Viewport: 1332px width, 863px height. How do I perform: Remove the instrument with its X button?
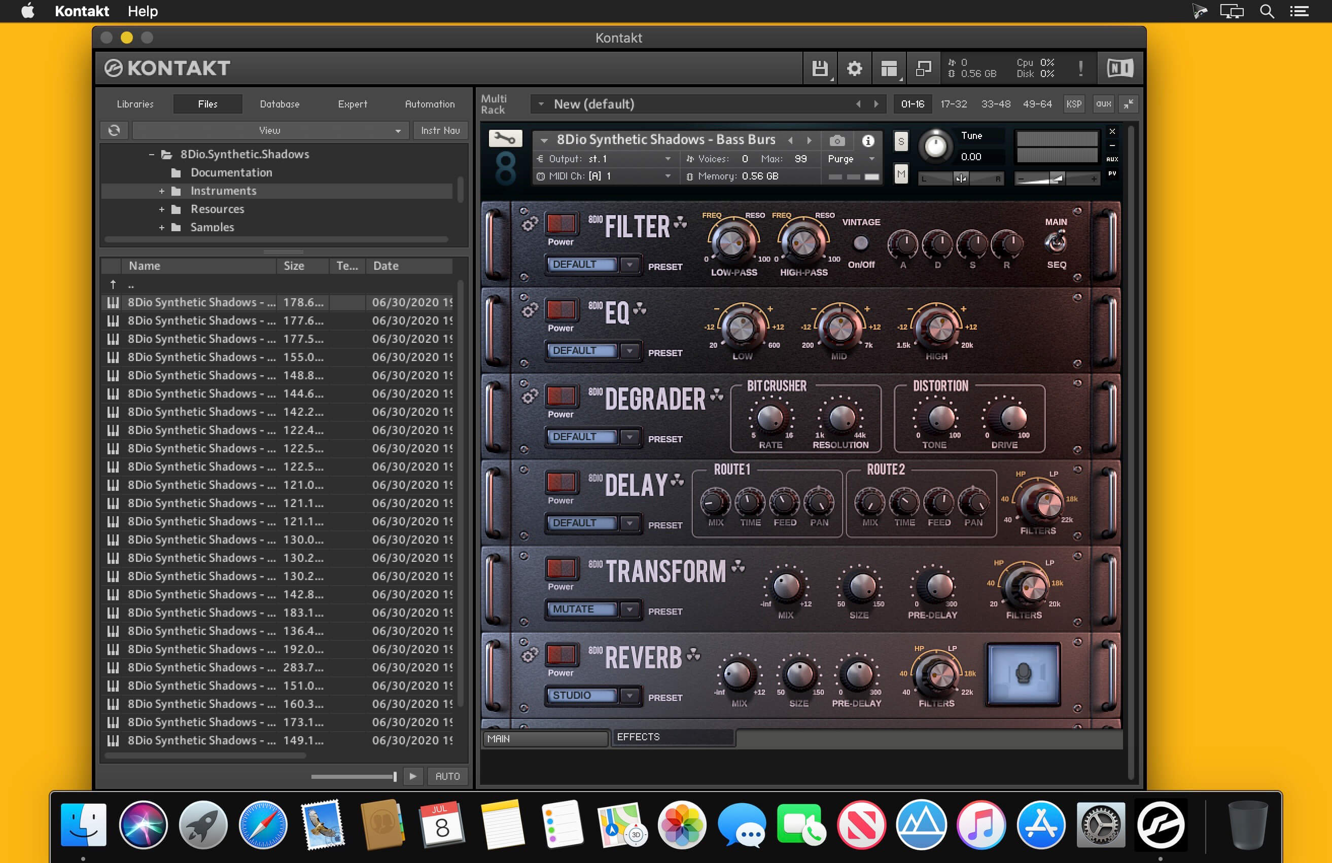pyautogui.click(x=1112, y=131)
